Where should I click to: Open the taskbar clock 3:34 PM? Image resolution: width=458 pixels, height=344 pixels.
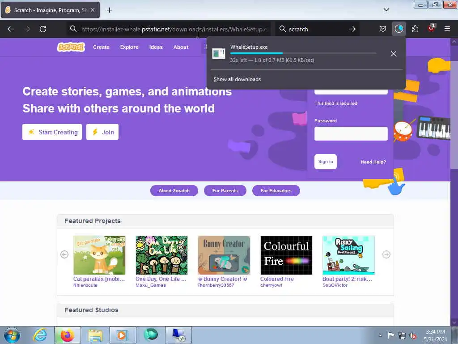pyautogui.click(x=436, y=335)
